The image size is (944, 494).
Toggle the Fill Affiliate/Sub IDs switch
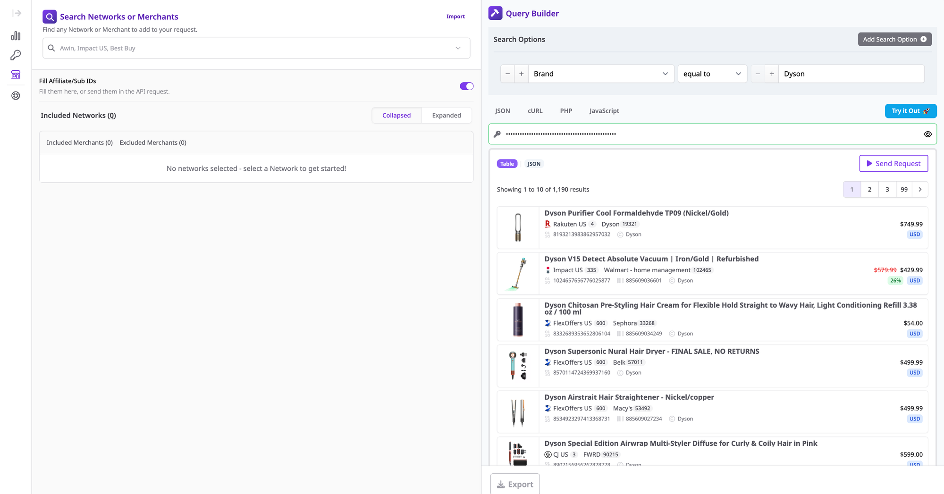pos(466,86)
